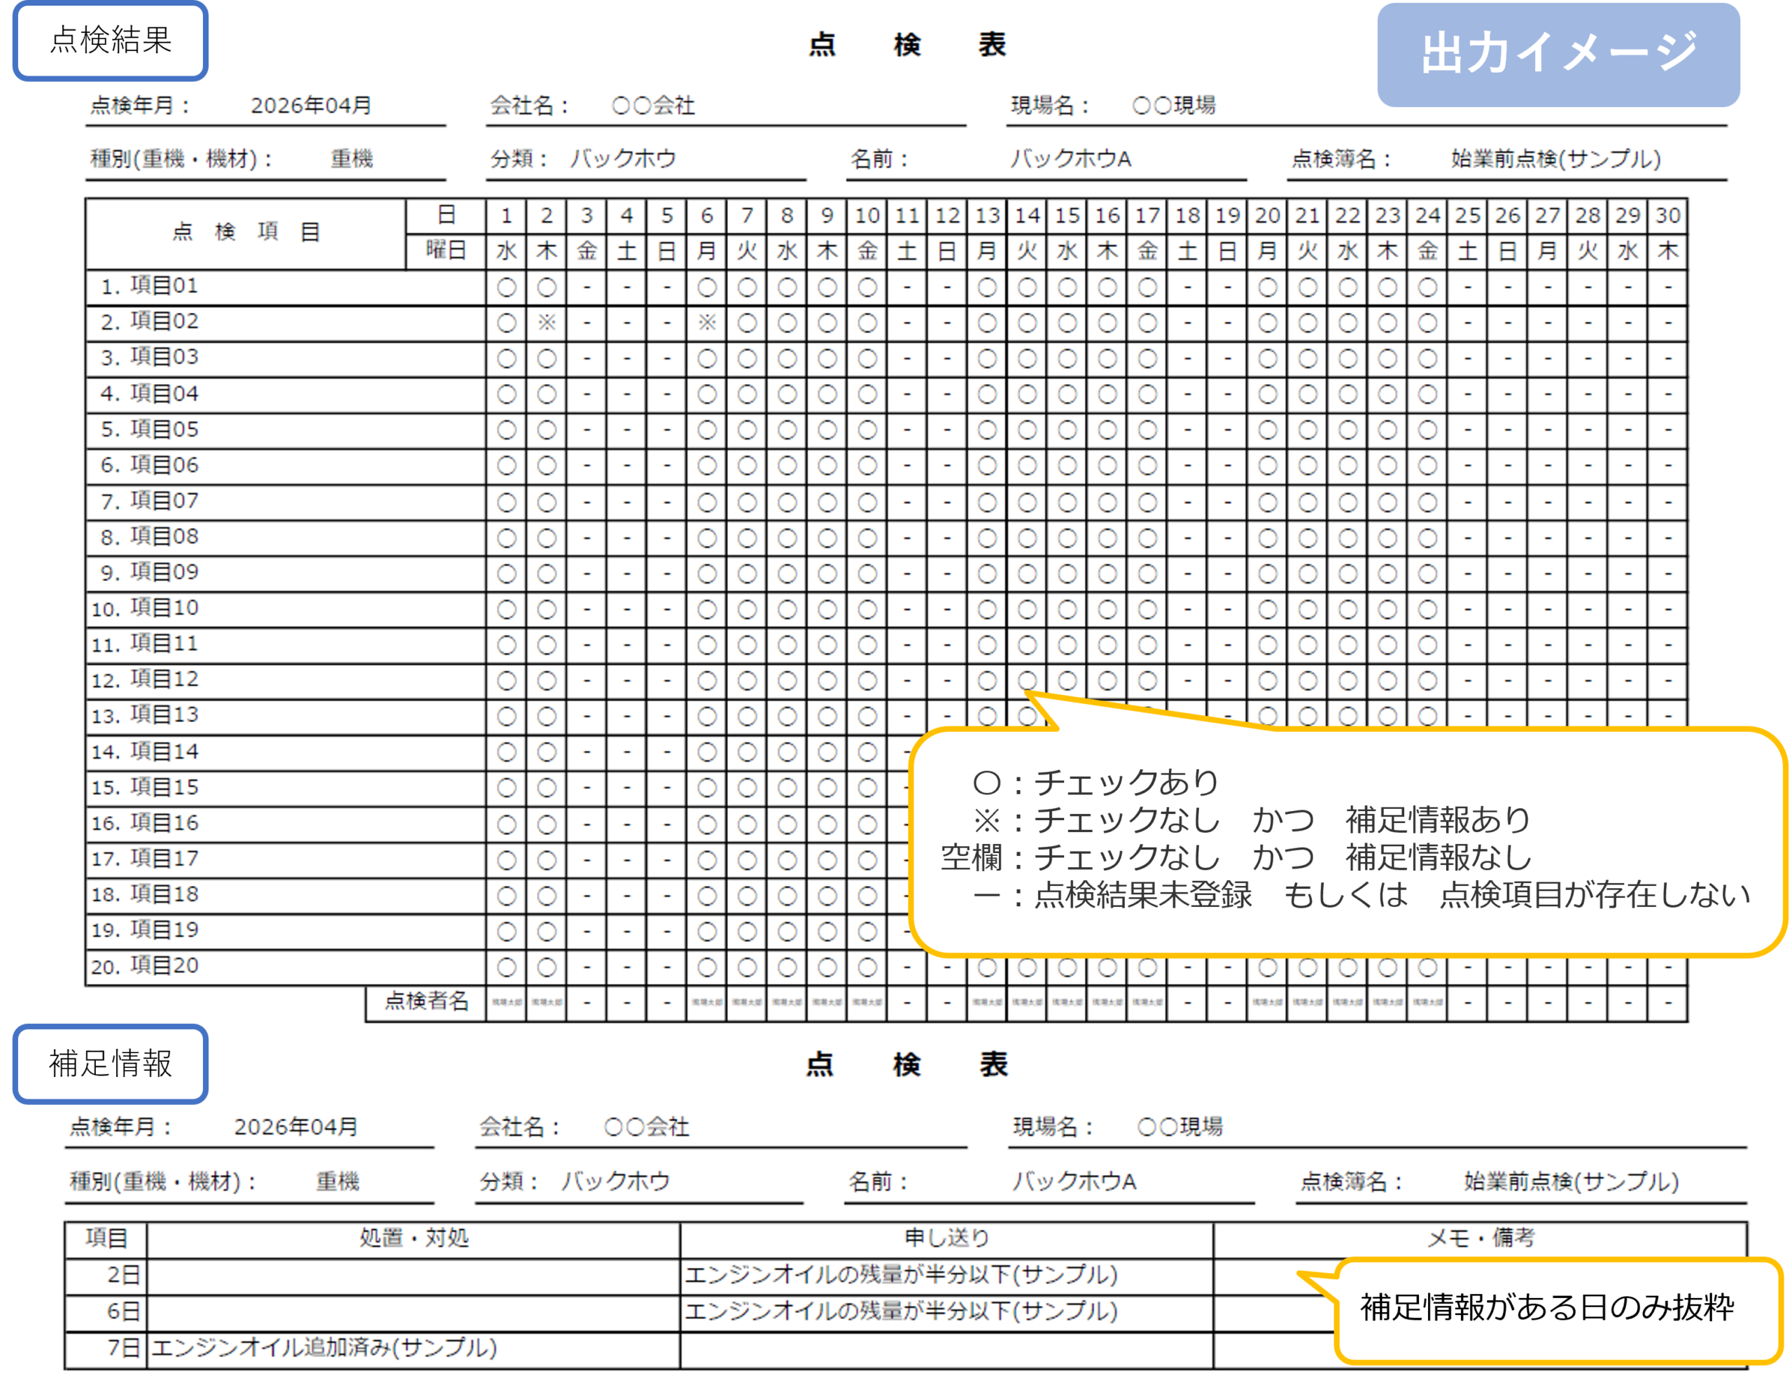
Task: Select the day 15 column header
Action: click(x=1067, y=216)
